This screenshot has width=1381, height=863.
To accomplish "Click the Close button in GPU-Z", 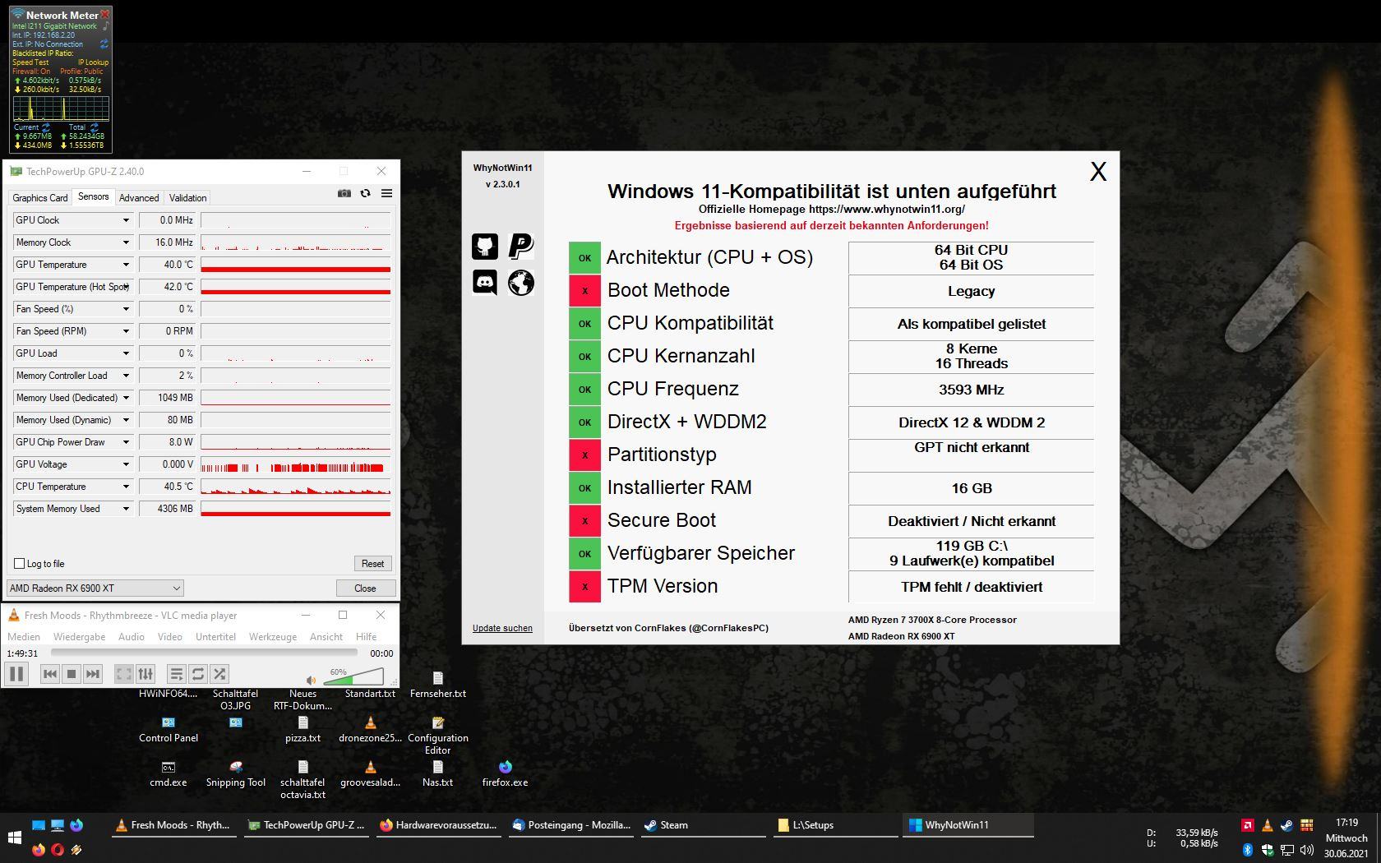I will click(x=365, y=588).
